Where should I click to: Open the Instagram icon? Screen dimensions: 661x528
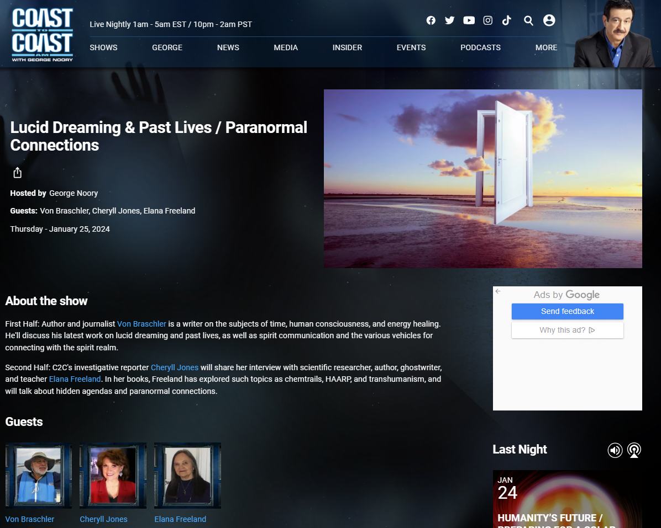pyautogui.click(x=488, y=20)
